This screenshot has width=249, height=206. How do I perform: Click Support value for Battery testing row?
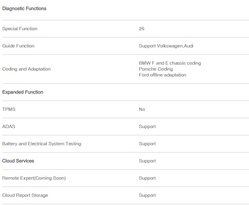(147, 144)
